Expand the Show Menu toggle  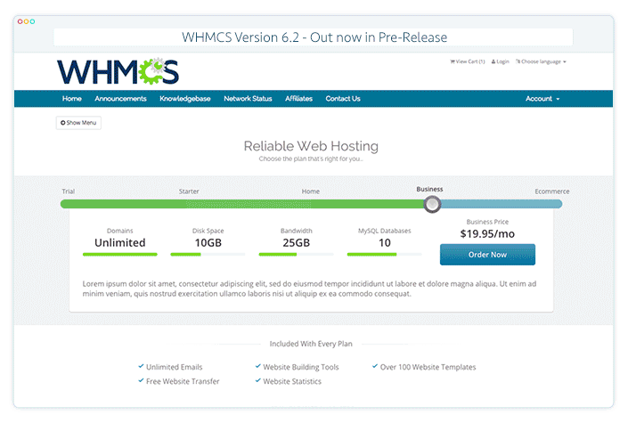[x=78, y=122]
